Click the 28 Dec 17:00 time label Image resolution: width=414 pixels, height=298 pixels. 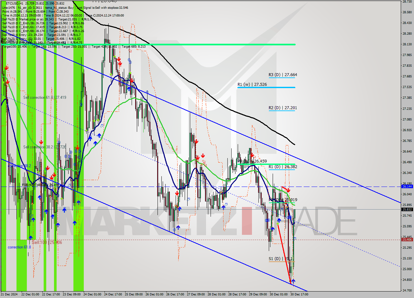click(x=237, y=294)
